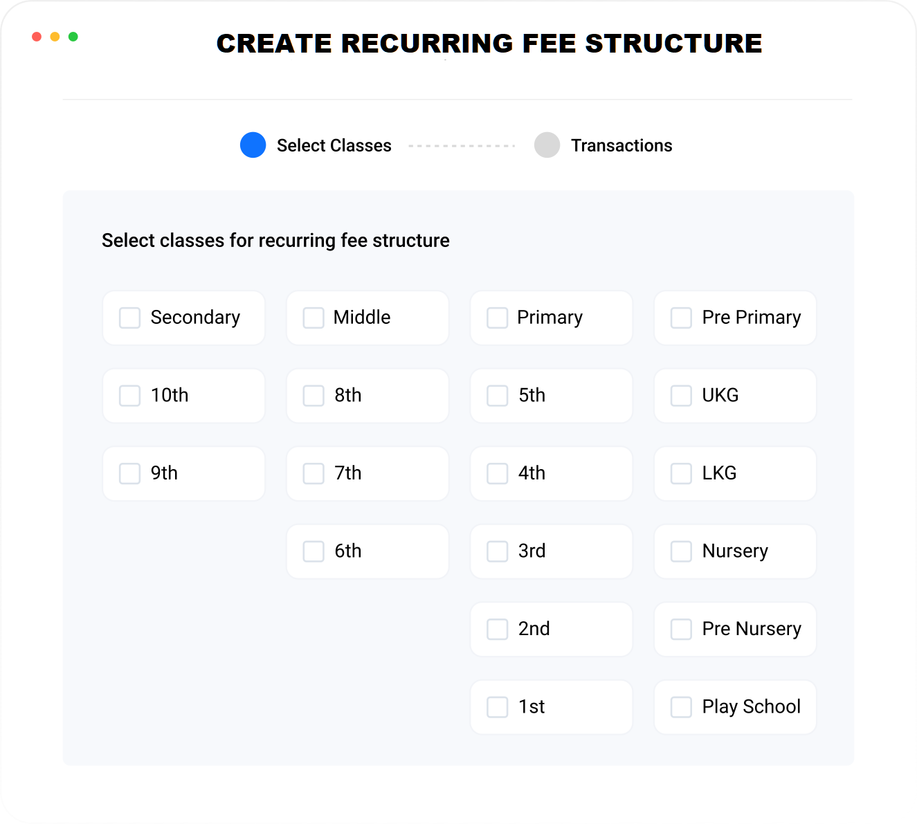Select the Nursery checkbox

682,551
